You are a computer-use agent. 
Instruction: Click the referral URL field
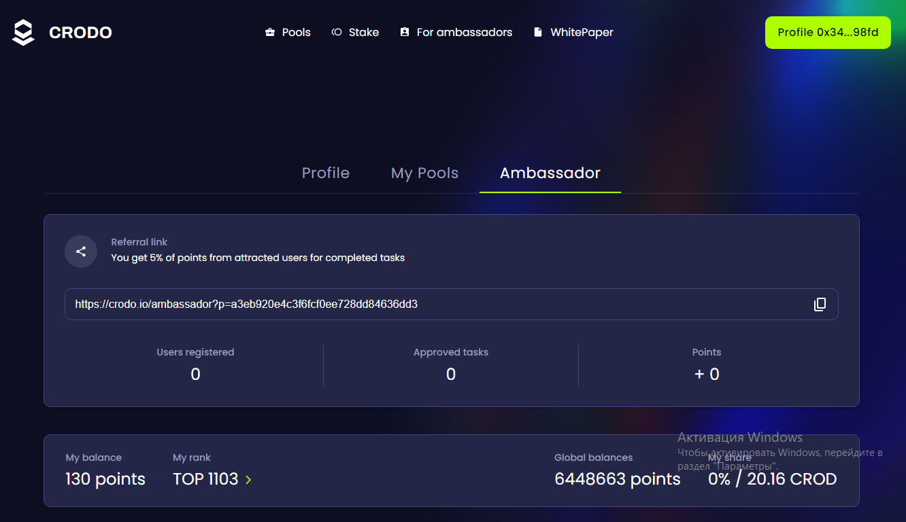tap(452, 304)
